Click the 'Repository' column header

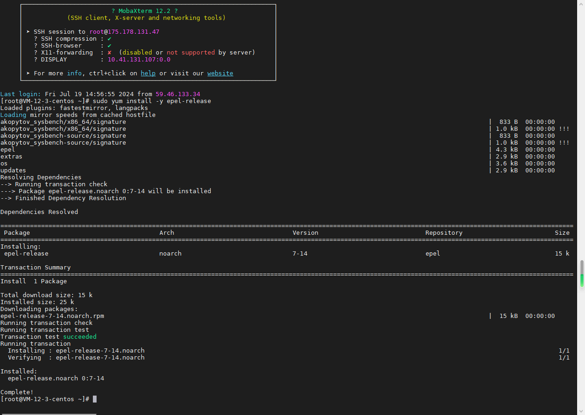pos(444,233)
